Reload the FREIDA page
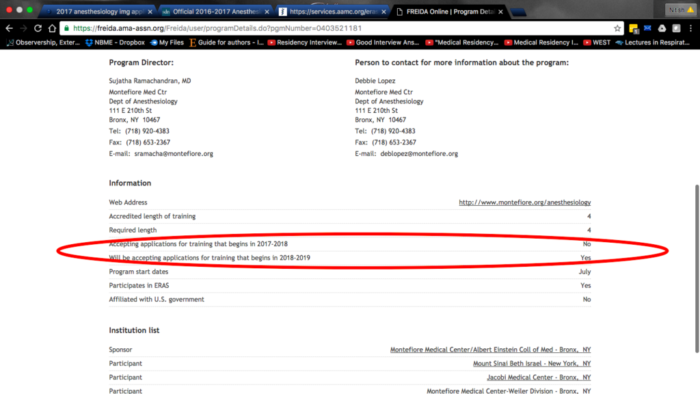This screenshot has height=394, width=700. 38,28
